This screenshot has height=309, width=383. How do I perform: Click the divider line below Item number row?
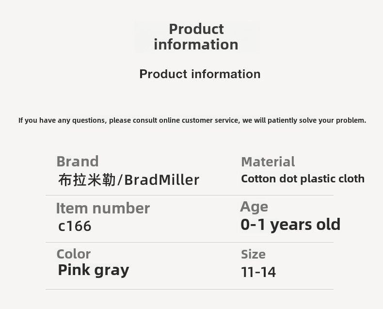pyautogui.click(x=190, y=242)
